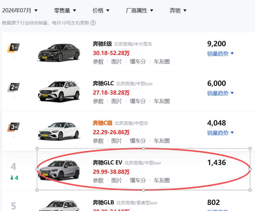Click the 2nd place rank badge

click(14, 87)
